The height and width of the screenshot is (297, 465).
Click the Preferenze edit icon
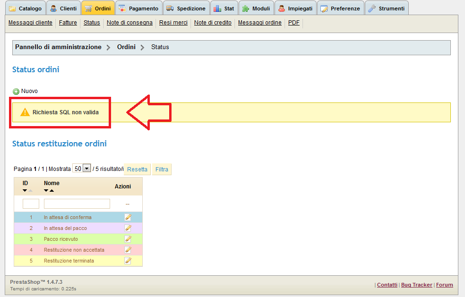pos(324,8)
